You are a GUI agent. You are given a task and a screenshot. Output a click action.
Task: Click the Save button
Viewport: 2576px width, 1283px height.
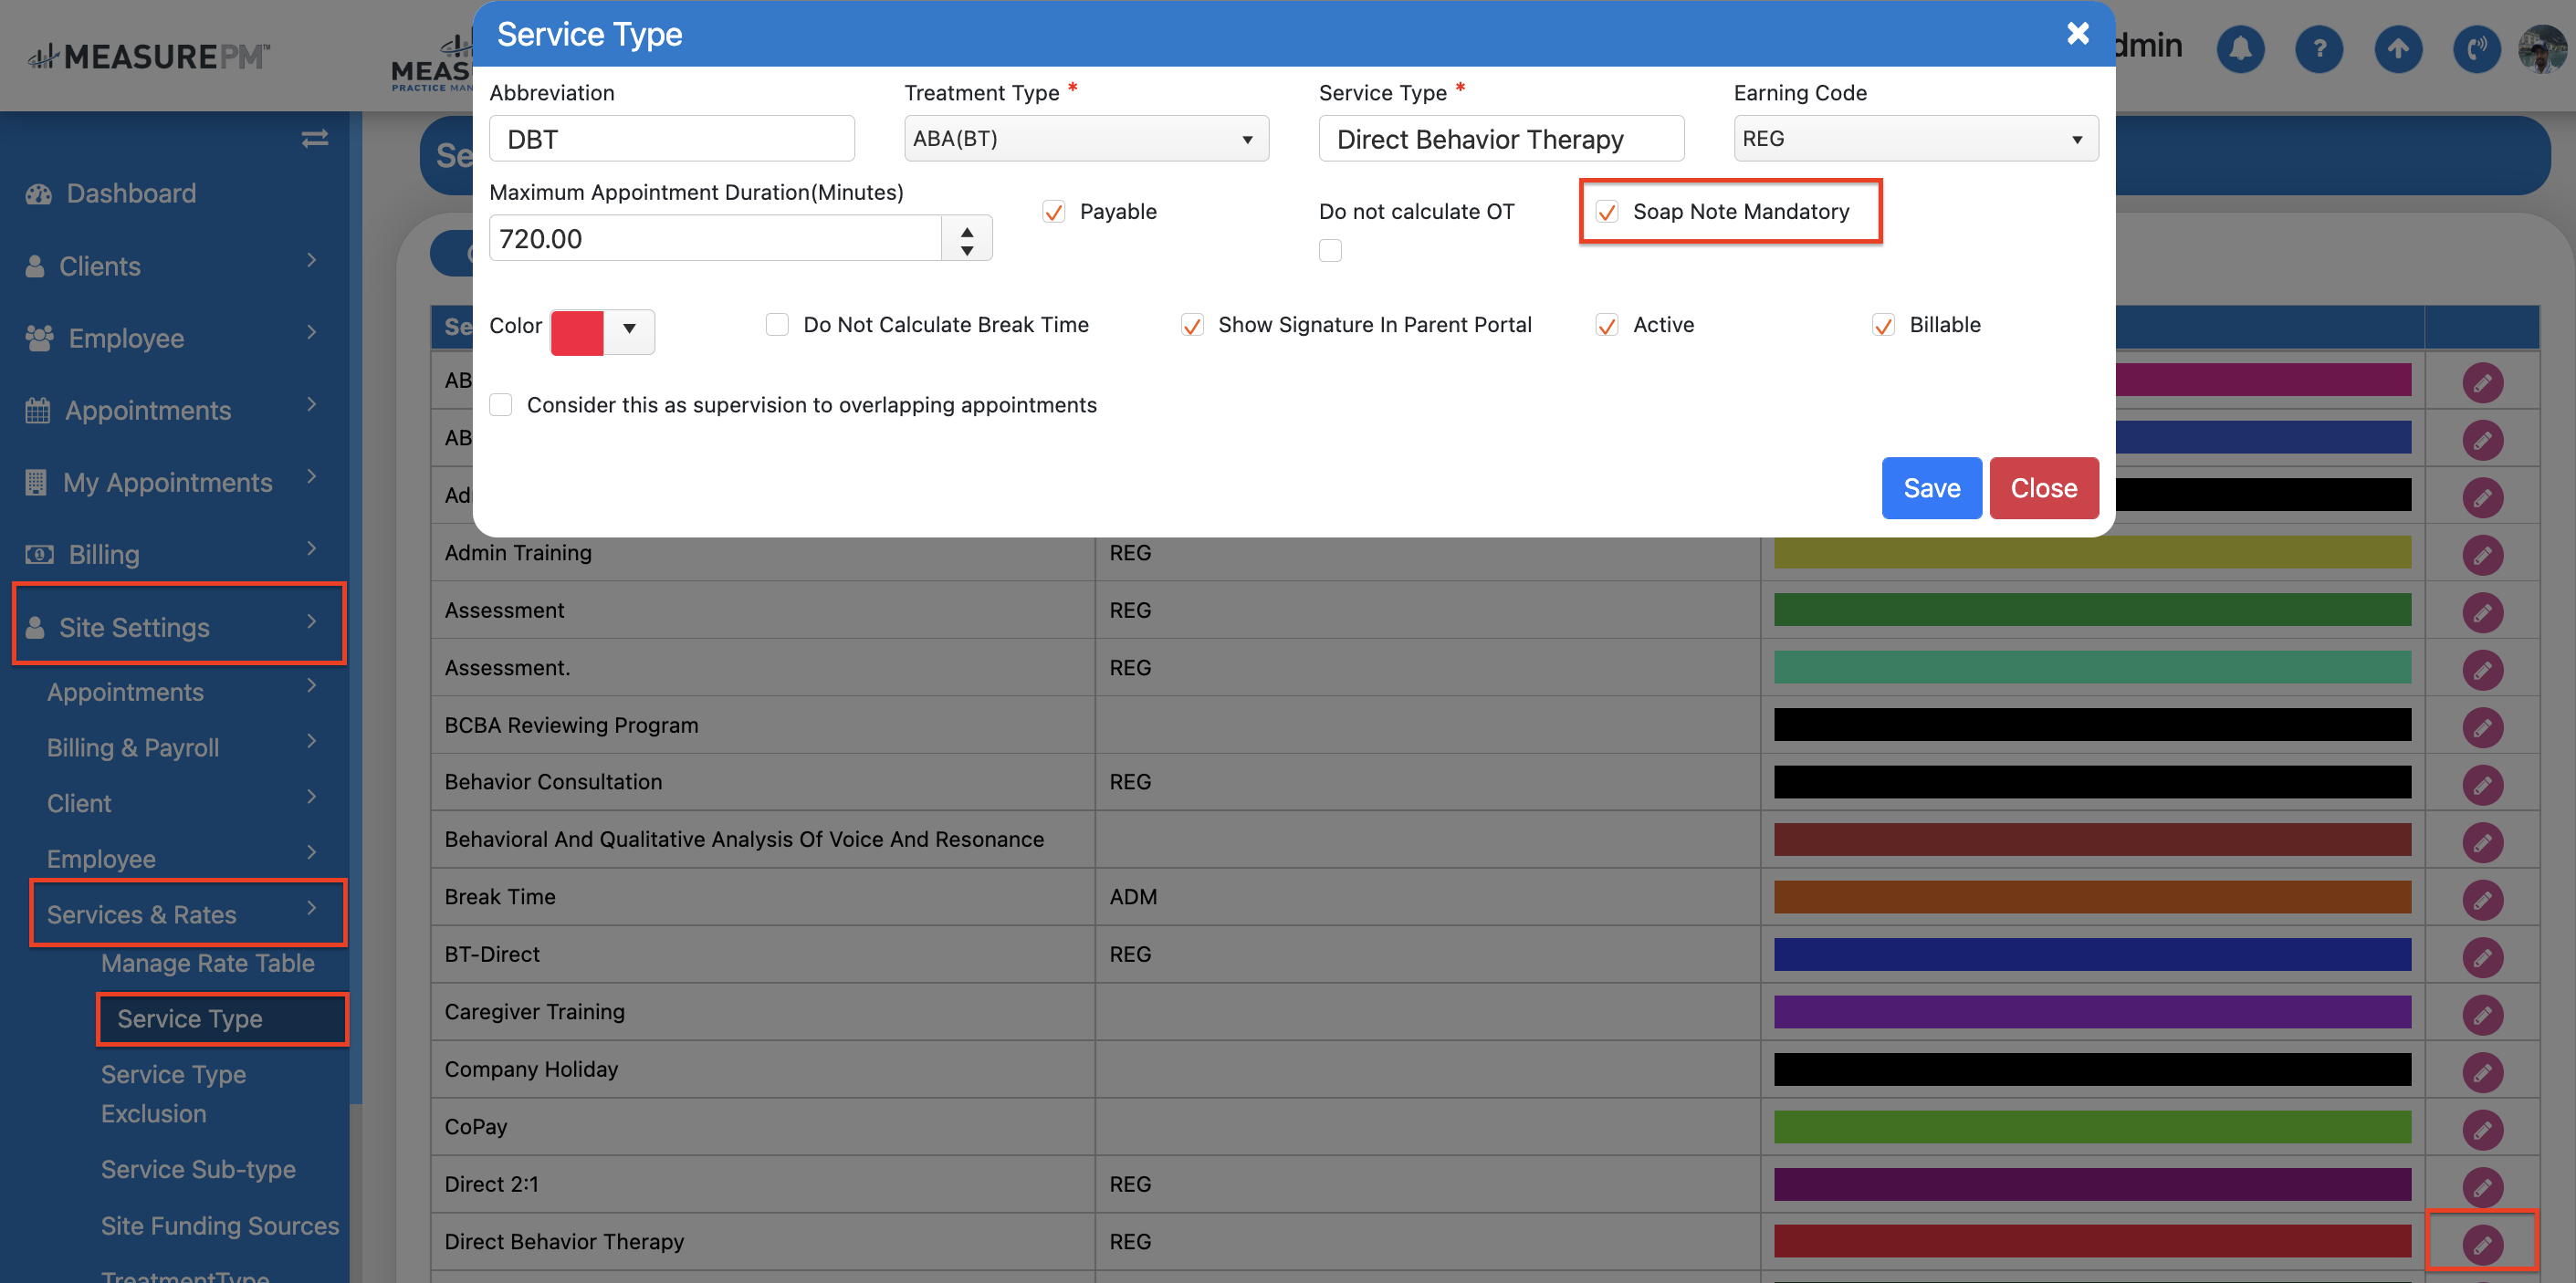[1930, 488]
